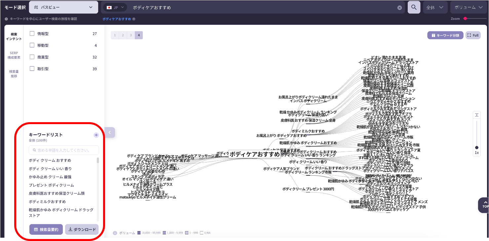This screenshot has height=241, width=489.
Task: Click the magnifier search button
Action: [414, 7]
